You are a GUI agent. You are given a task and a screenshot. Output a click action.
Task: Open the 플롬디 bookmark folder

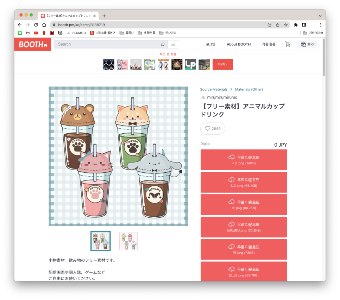[x=127, y=33]
